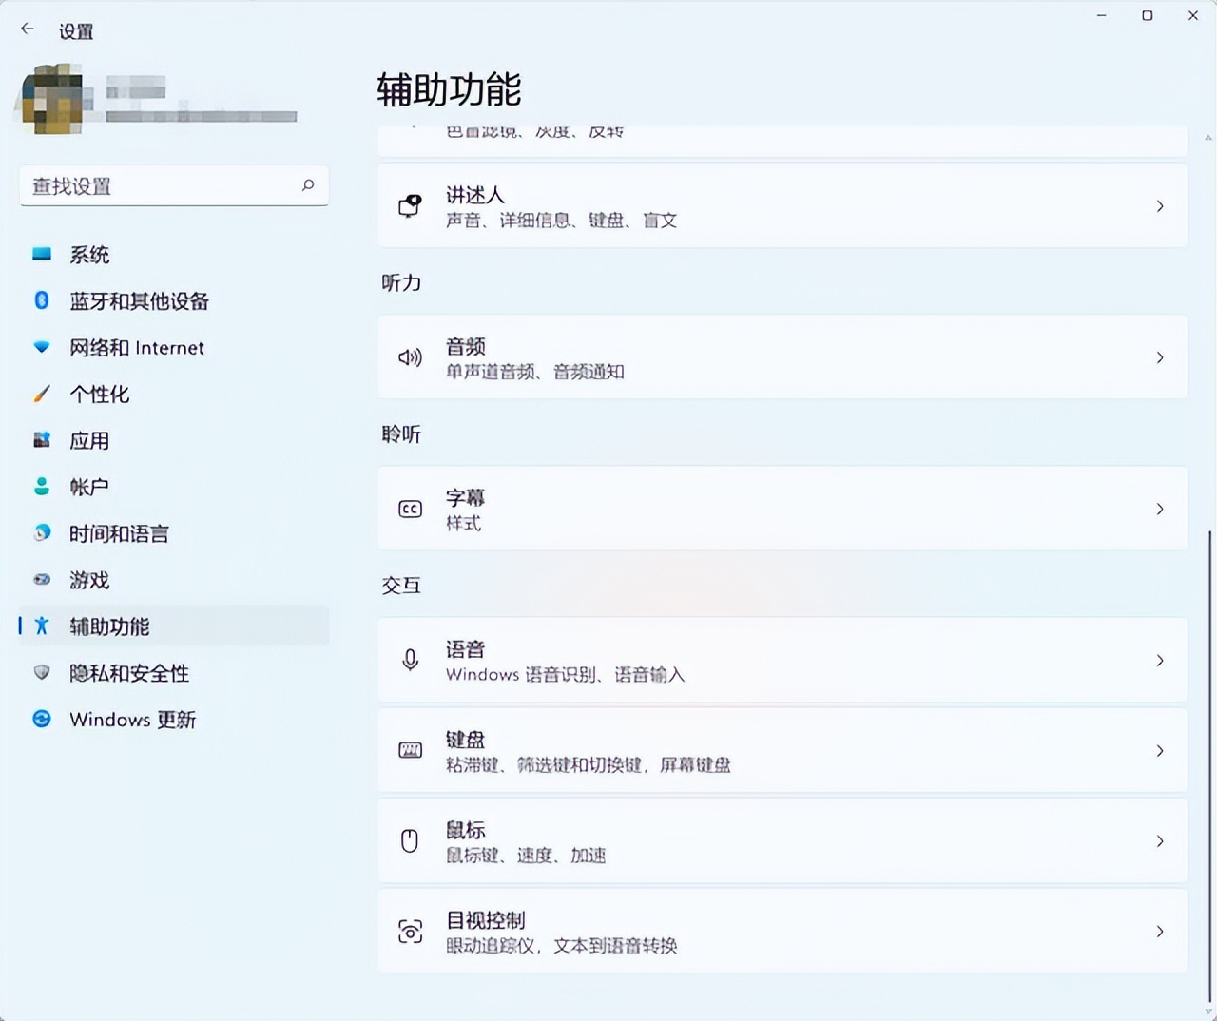Click the 鼠标 mouse accessibility icon
The image size is (1217, 1021).
tap(410, 840)
